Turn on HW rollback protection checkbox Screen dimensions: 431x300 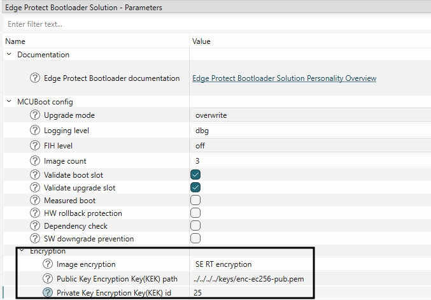196,213
